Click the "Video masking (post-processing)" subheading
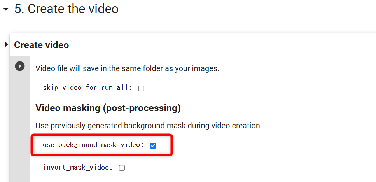376x182 pixels. (108, 108)
